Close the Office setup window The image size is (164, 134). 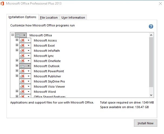160,4
